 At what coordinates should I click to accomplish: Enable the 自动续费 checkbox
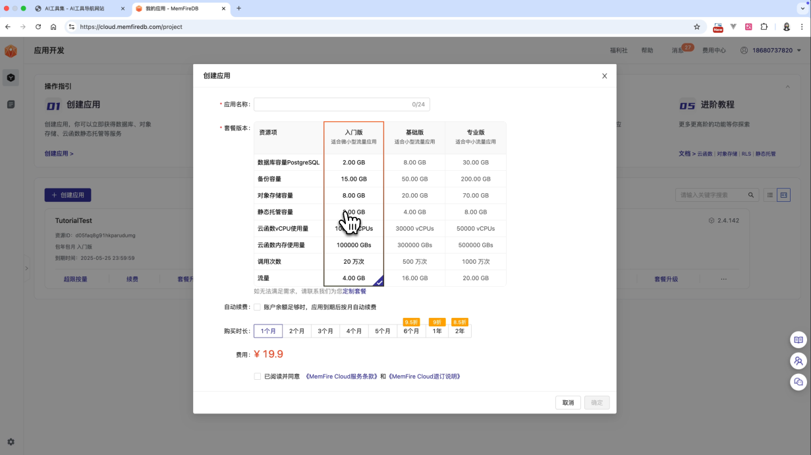point(258,307)
